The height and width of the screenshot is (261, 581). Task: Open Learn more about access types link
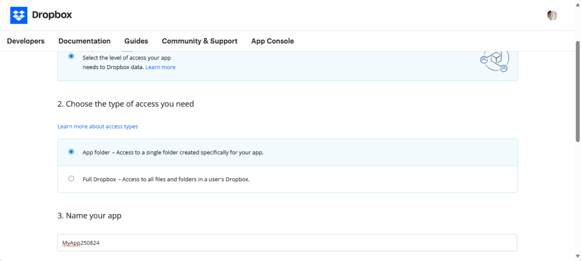coord(98,126)
